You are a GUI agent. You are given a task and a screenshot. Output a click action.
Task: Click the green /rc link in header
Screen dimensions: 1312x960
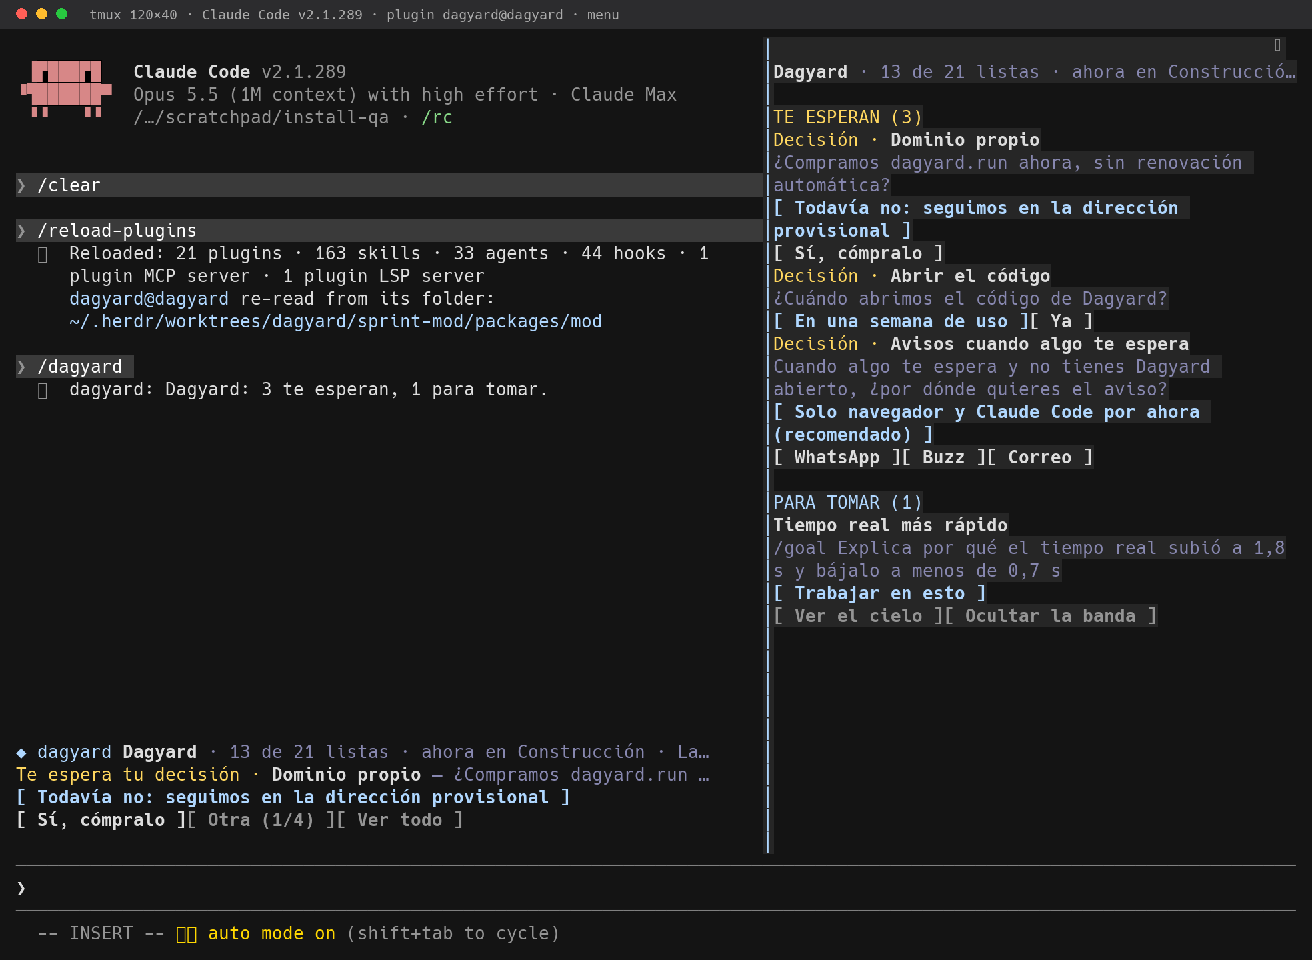click(x=437, y=117)
